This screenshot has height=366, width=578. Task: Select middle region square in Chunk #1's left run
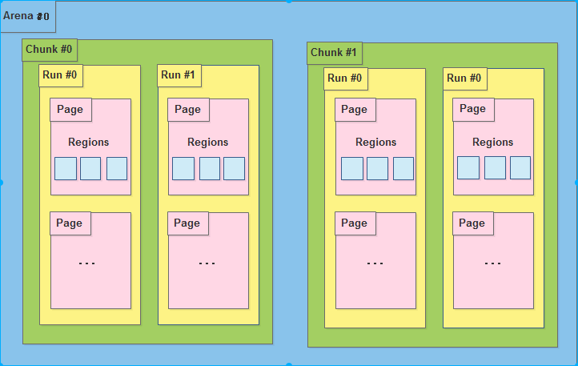click(378, 169)
